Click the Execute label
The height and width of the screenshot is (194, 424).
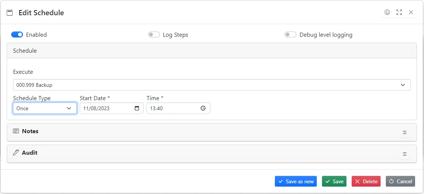click(x=23, y=72)
